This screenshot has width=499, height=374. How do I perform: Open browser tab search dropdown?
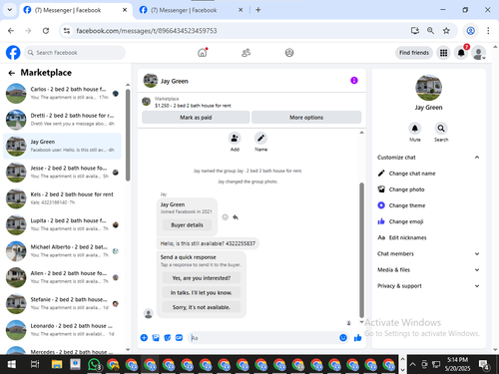tap(10, 10)
